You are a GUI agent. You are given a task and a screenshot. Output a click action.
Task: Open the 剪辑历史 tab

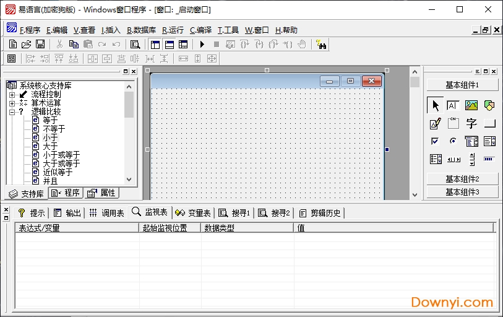[x=319, y=212]
